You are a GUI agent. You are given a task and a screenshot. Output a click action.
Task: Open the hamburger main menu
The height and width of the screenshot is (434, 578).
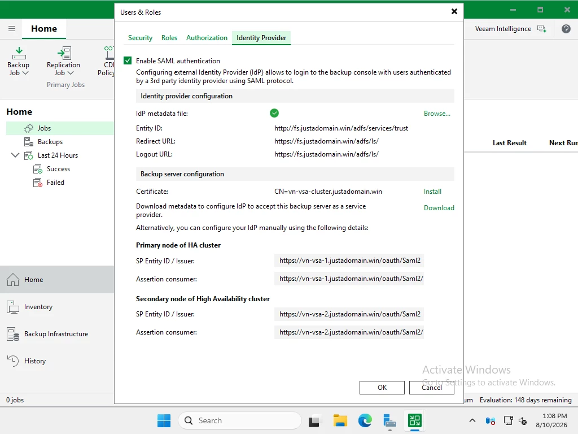pos(12,28)
